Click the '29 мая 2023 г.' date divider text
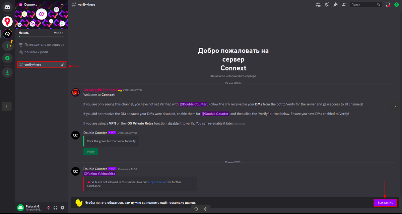Screen dimensions: 402x214 click(233, 83)
